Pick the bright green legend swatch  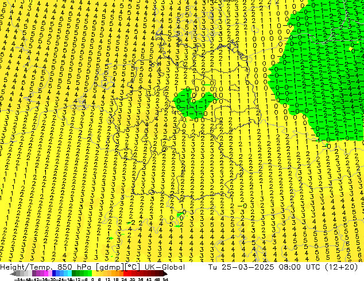(x=90, y=274)
